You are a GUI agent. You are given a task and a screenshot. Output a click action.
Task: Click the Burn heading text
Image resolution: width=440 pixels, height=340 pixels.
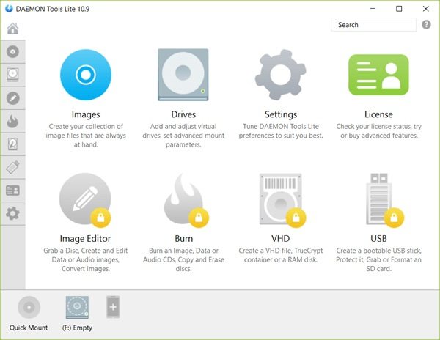[184, 239]
